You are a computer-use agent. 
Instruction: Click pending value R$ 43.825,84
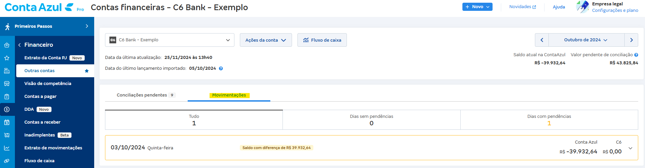624,63
